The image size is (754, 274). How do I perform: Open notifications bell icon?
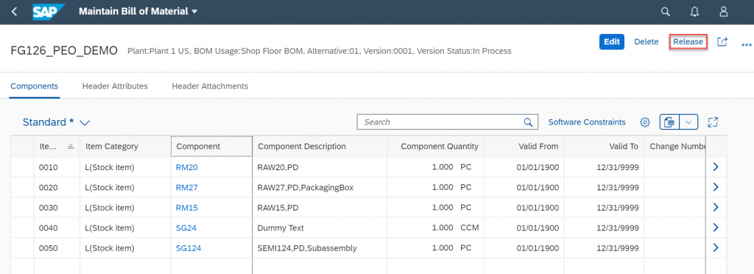click(x=694, y=12)
